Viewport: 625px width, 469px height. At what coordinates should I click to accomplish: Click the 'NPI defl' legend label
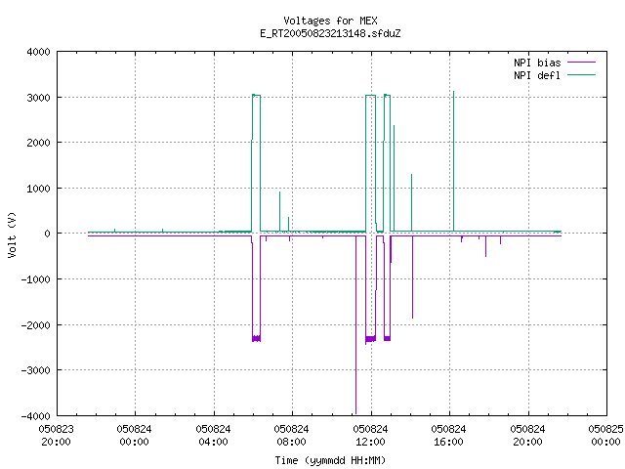pyautogui.click(x=537, y=75)
